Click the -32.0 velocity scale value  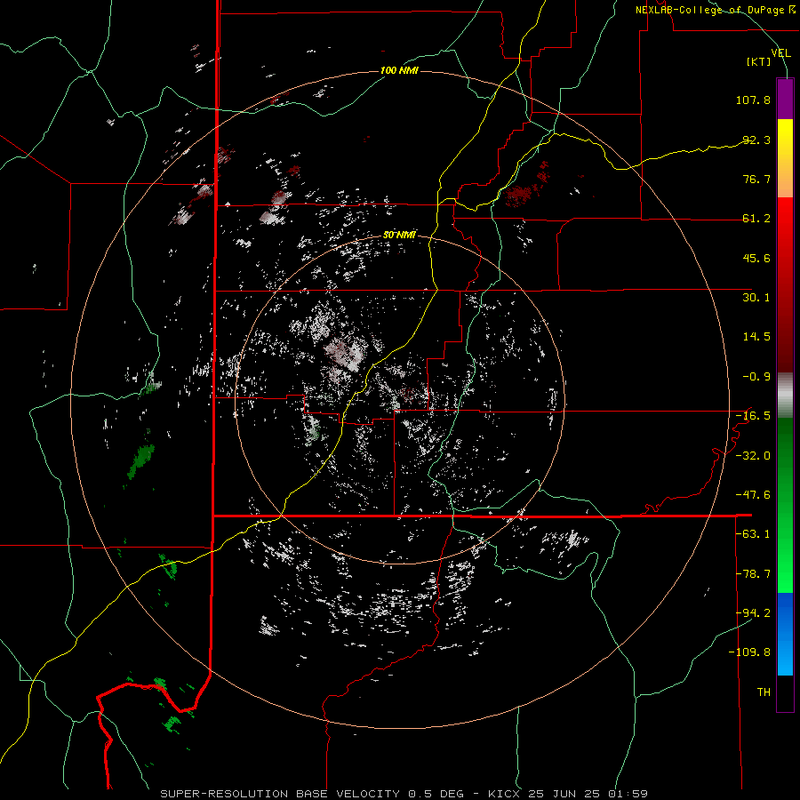pos(753,456)
